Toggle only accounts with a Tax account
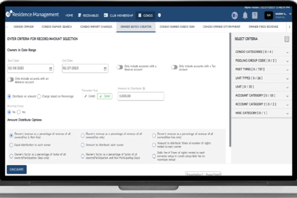The height and width of the screenshot is (198, 297). pyautogui.click(x=174, y=67)
